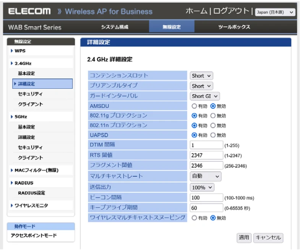
Task: Open the プリアンブルタイプ dropdown
Action: coord(201,86)
